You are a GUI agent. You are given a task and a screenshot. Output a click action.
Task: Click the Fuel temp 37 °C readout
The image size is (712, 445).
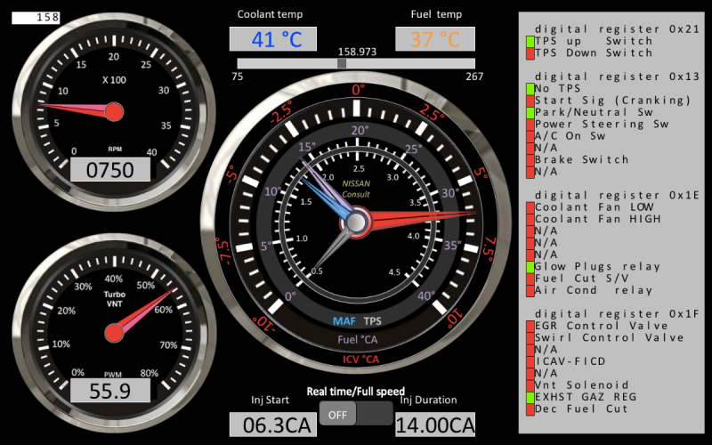[435, 39]
